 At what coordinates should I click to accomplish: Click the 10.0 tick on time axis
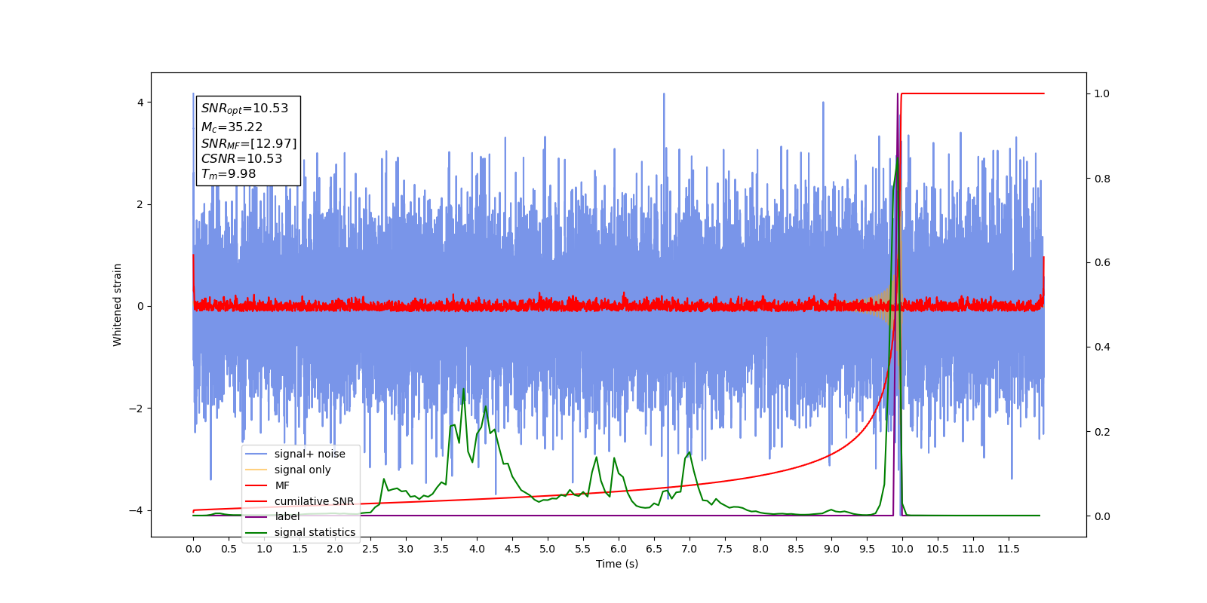[x=902, y=549]
